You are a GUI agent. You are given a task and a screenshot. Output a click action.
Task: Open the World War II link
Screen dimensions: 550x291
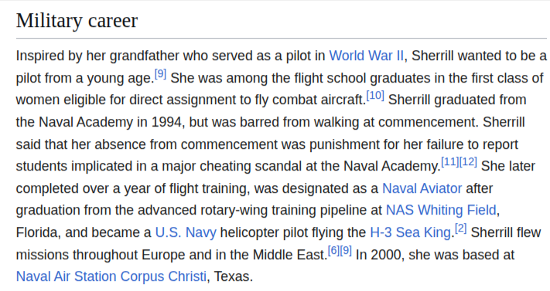tap(366, 56)
